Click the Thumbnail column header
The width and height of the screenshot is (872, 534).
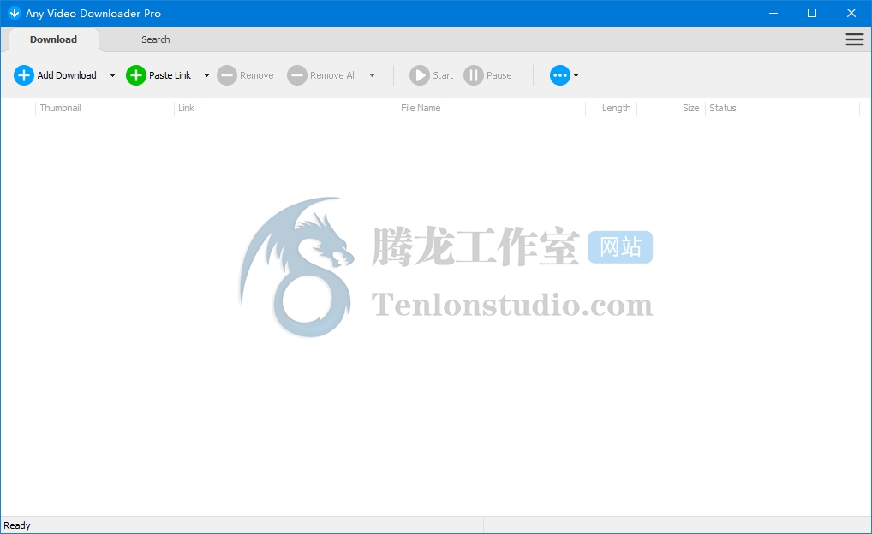coord(105,108)
